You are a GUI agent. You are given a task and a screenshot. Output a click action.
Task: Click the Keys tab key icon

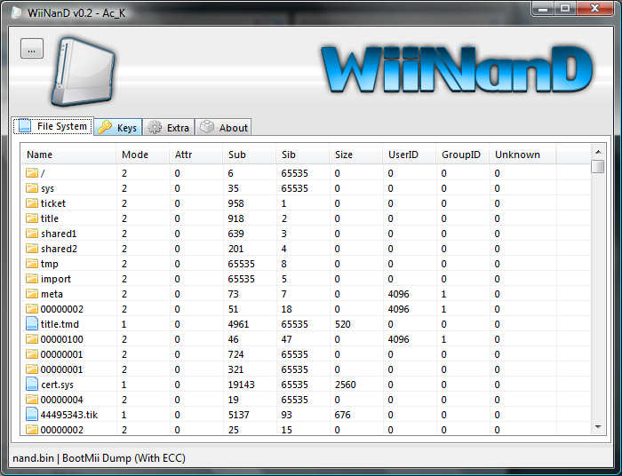pyautogui.click(x=105, y=127)
